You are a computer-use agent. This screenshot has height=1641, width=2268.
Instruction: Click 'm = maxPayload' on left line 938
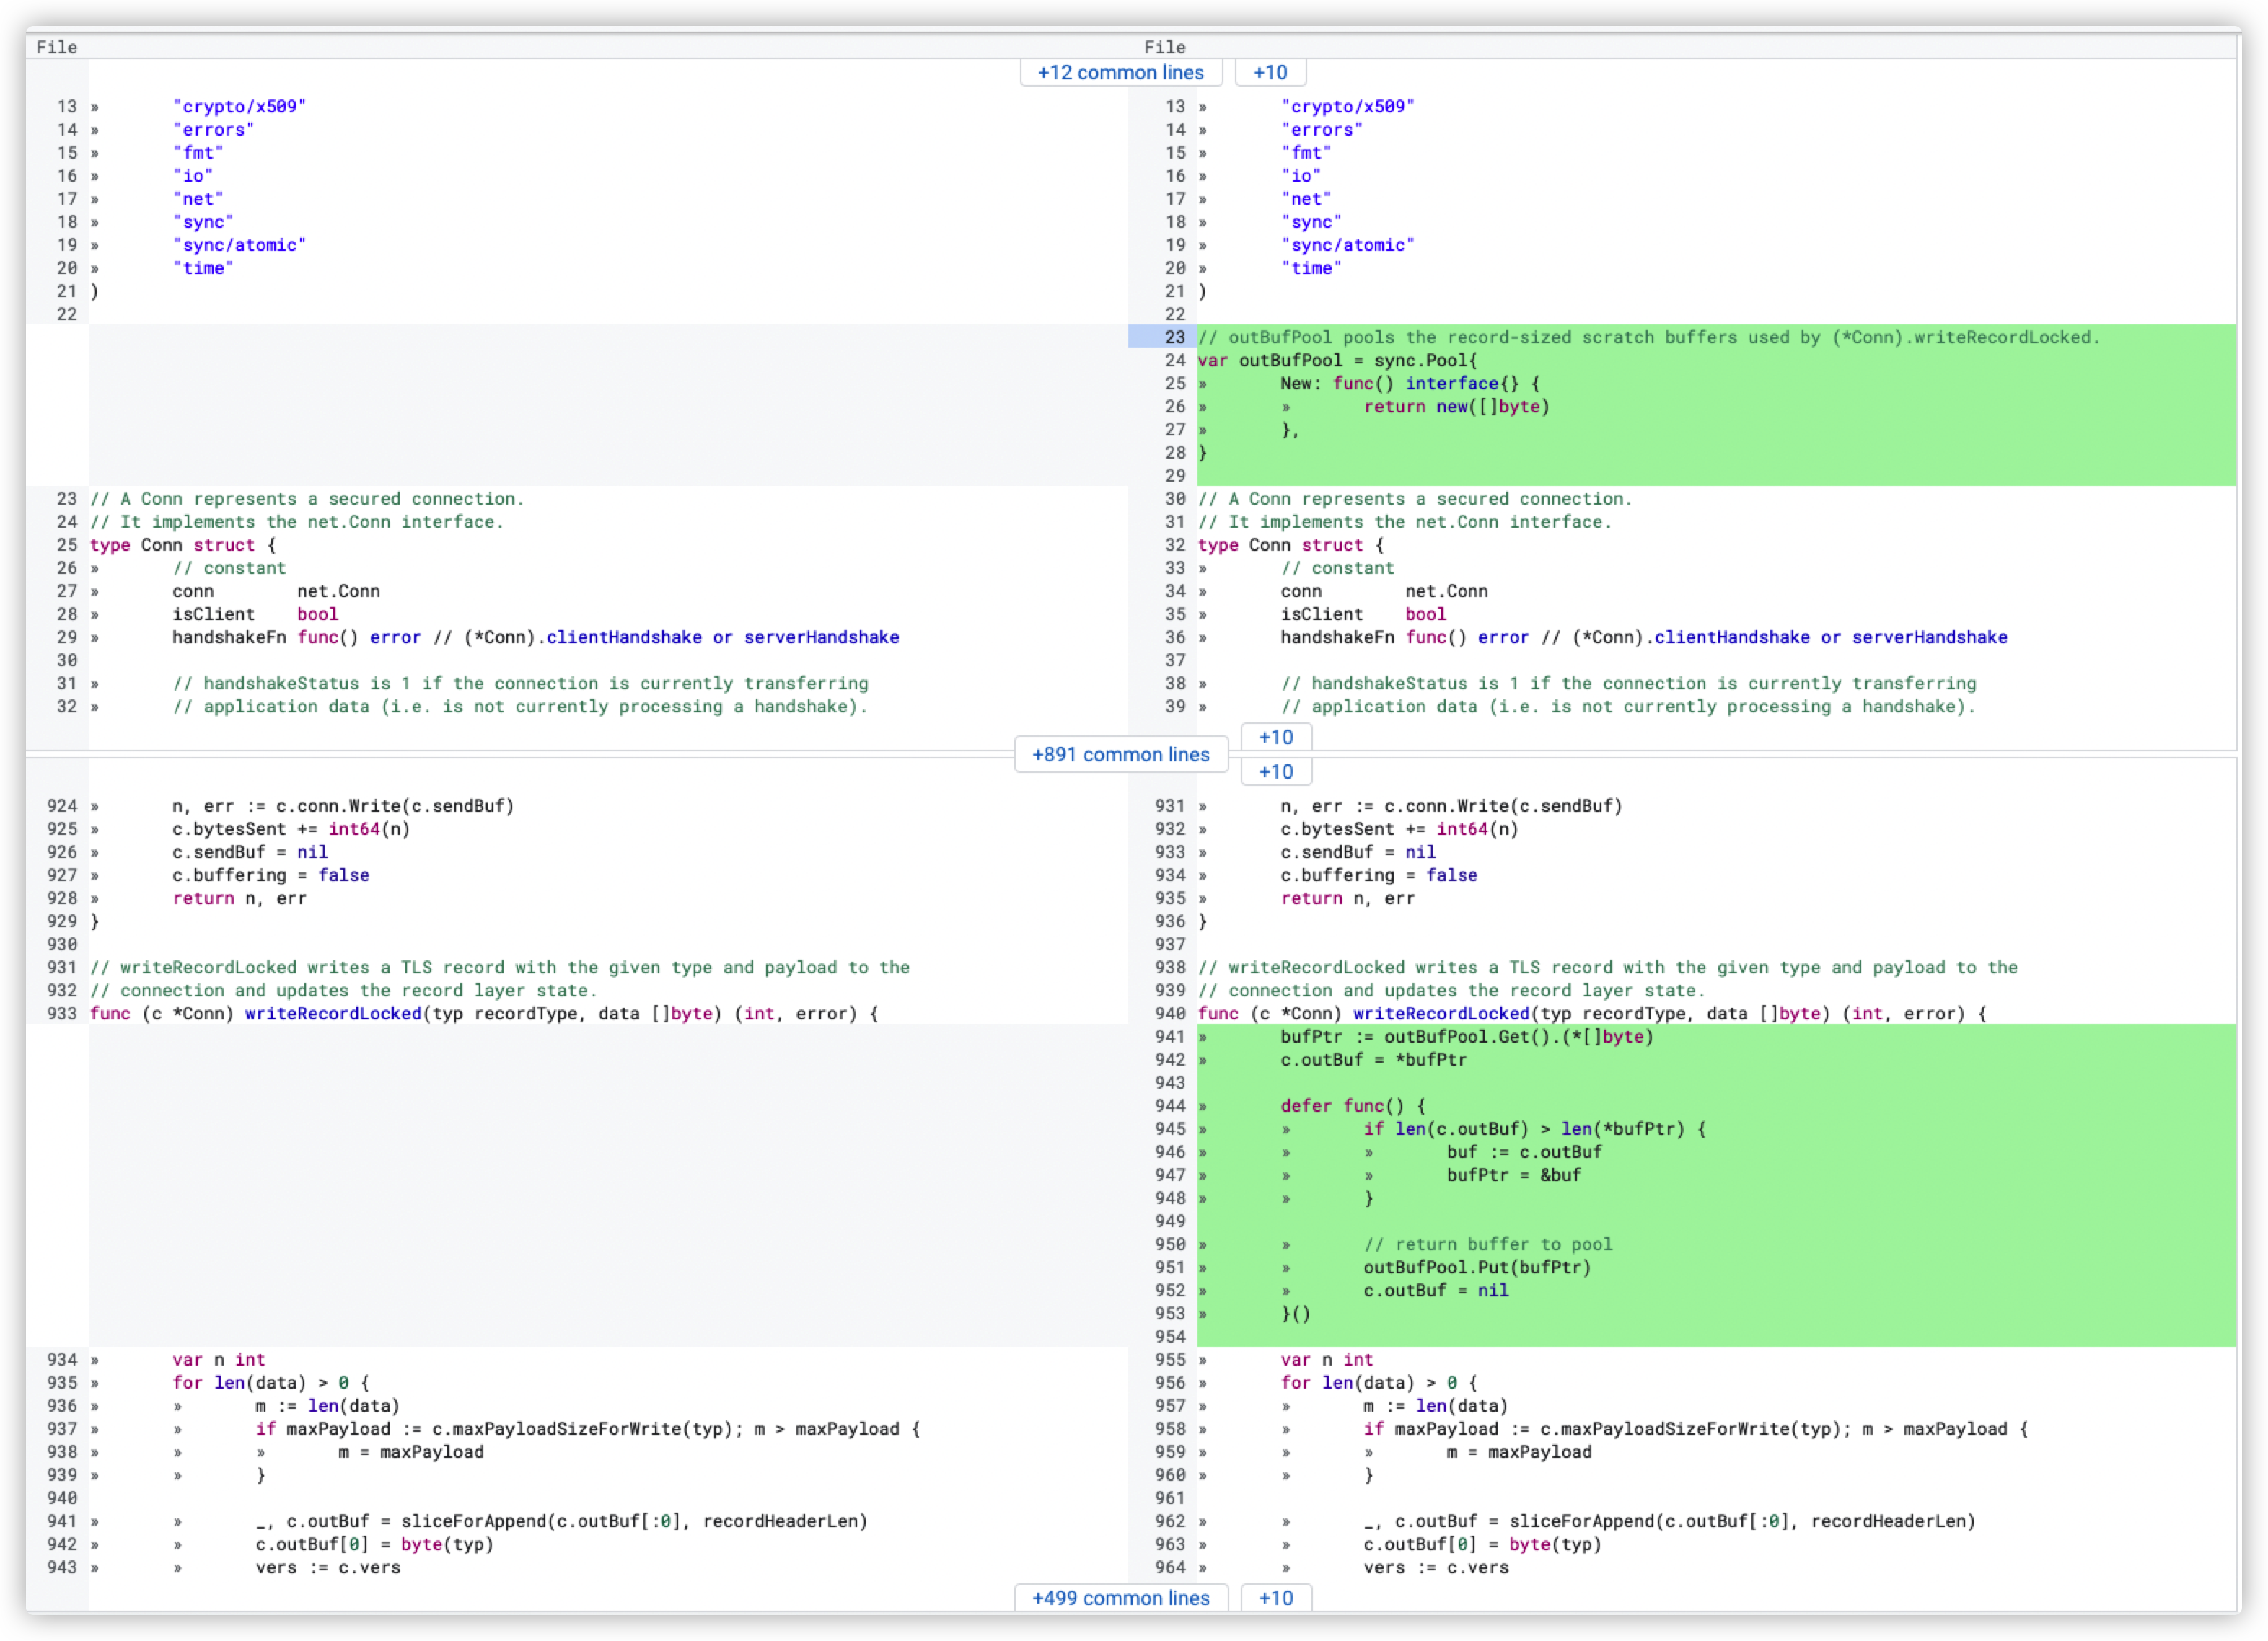pyautogui.click(x=410, y=1451)
